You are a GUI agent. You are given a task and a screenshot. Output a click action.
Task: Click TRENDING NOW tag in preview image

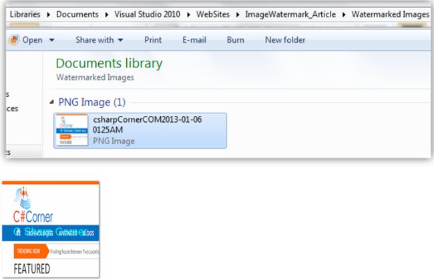tap(31, 251)
